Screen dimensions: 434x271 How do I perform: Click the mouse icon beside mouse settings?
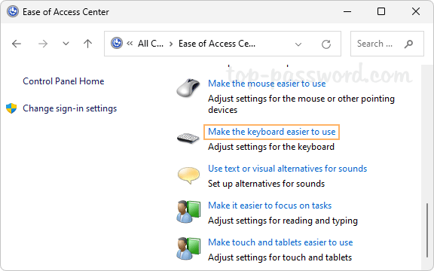click(x=188, y=87)
